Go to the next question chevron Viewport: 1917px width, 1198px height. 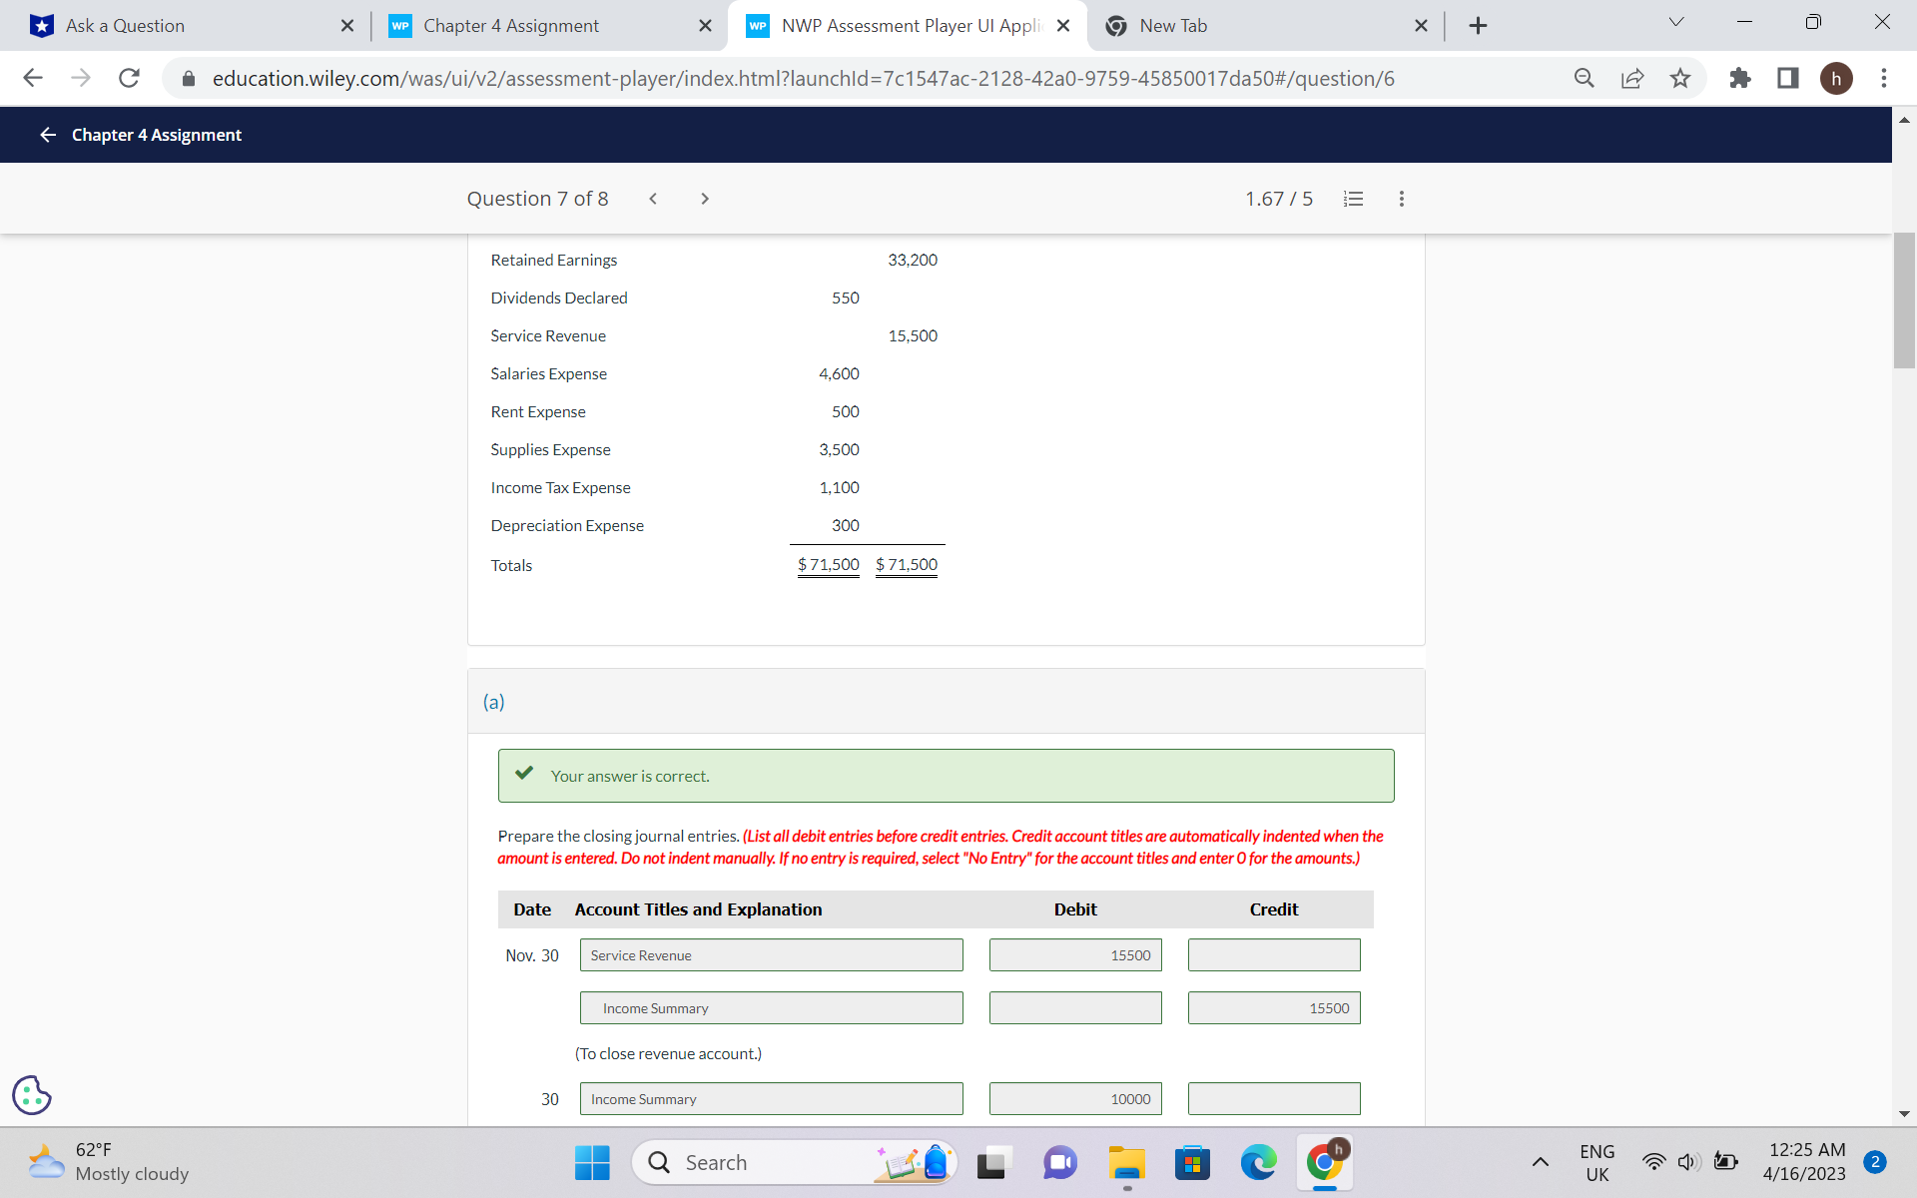pyautogui.click(x=705, y=199)
